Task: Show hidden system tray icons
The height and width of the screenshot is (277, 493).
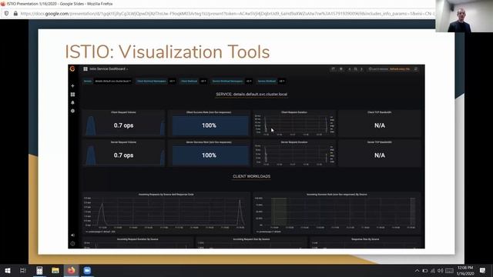Action: [417, 271]
